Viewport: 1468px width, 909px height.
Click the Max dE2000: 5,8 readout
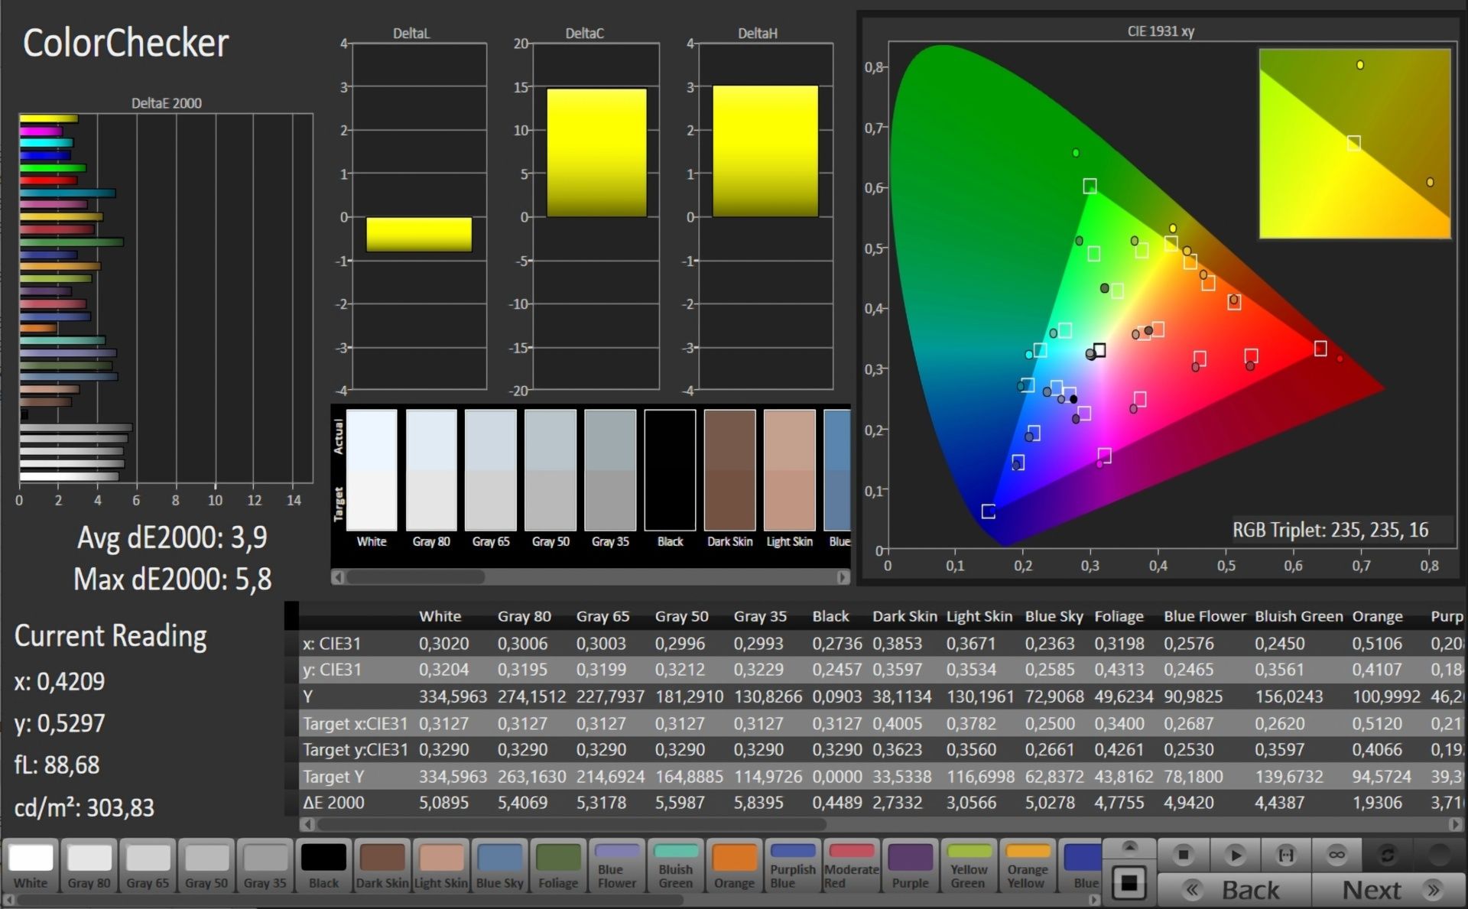coord(172,579)
